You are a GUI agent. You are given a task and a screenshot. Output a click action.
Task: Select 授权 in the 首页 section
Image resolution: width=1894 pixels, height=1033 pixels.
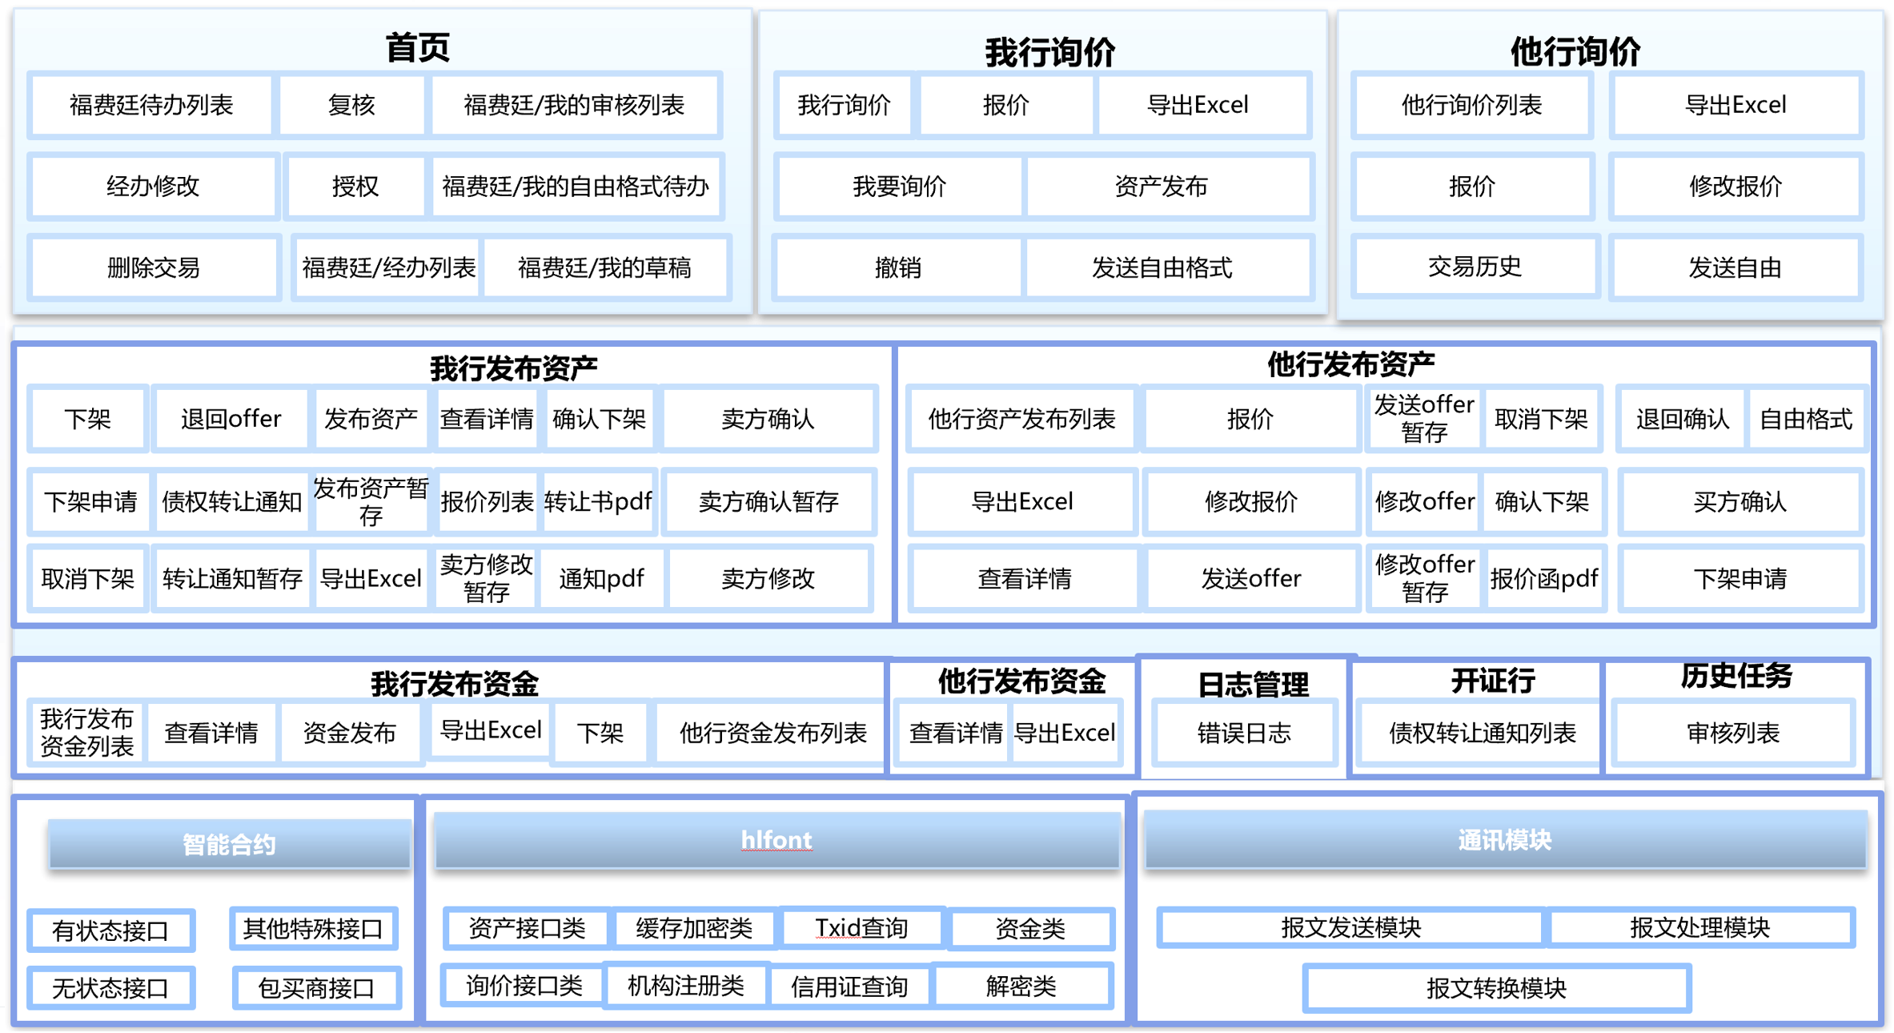[355, 187]
